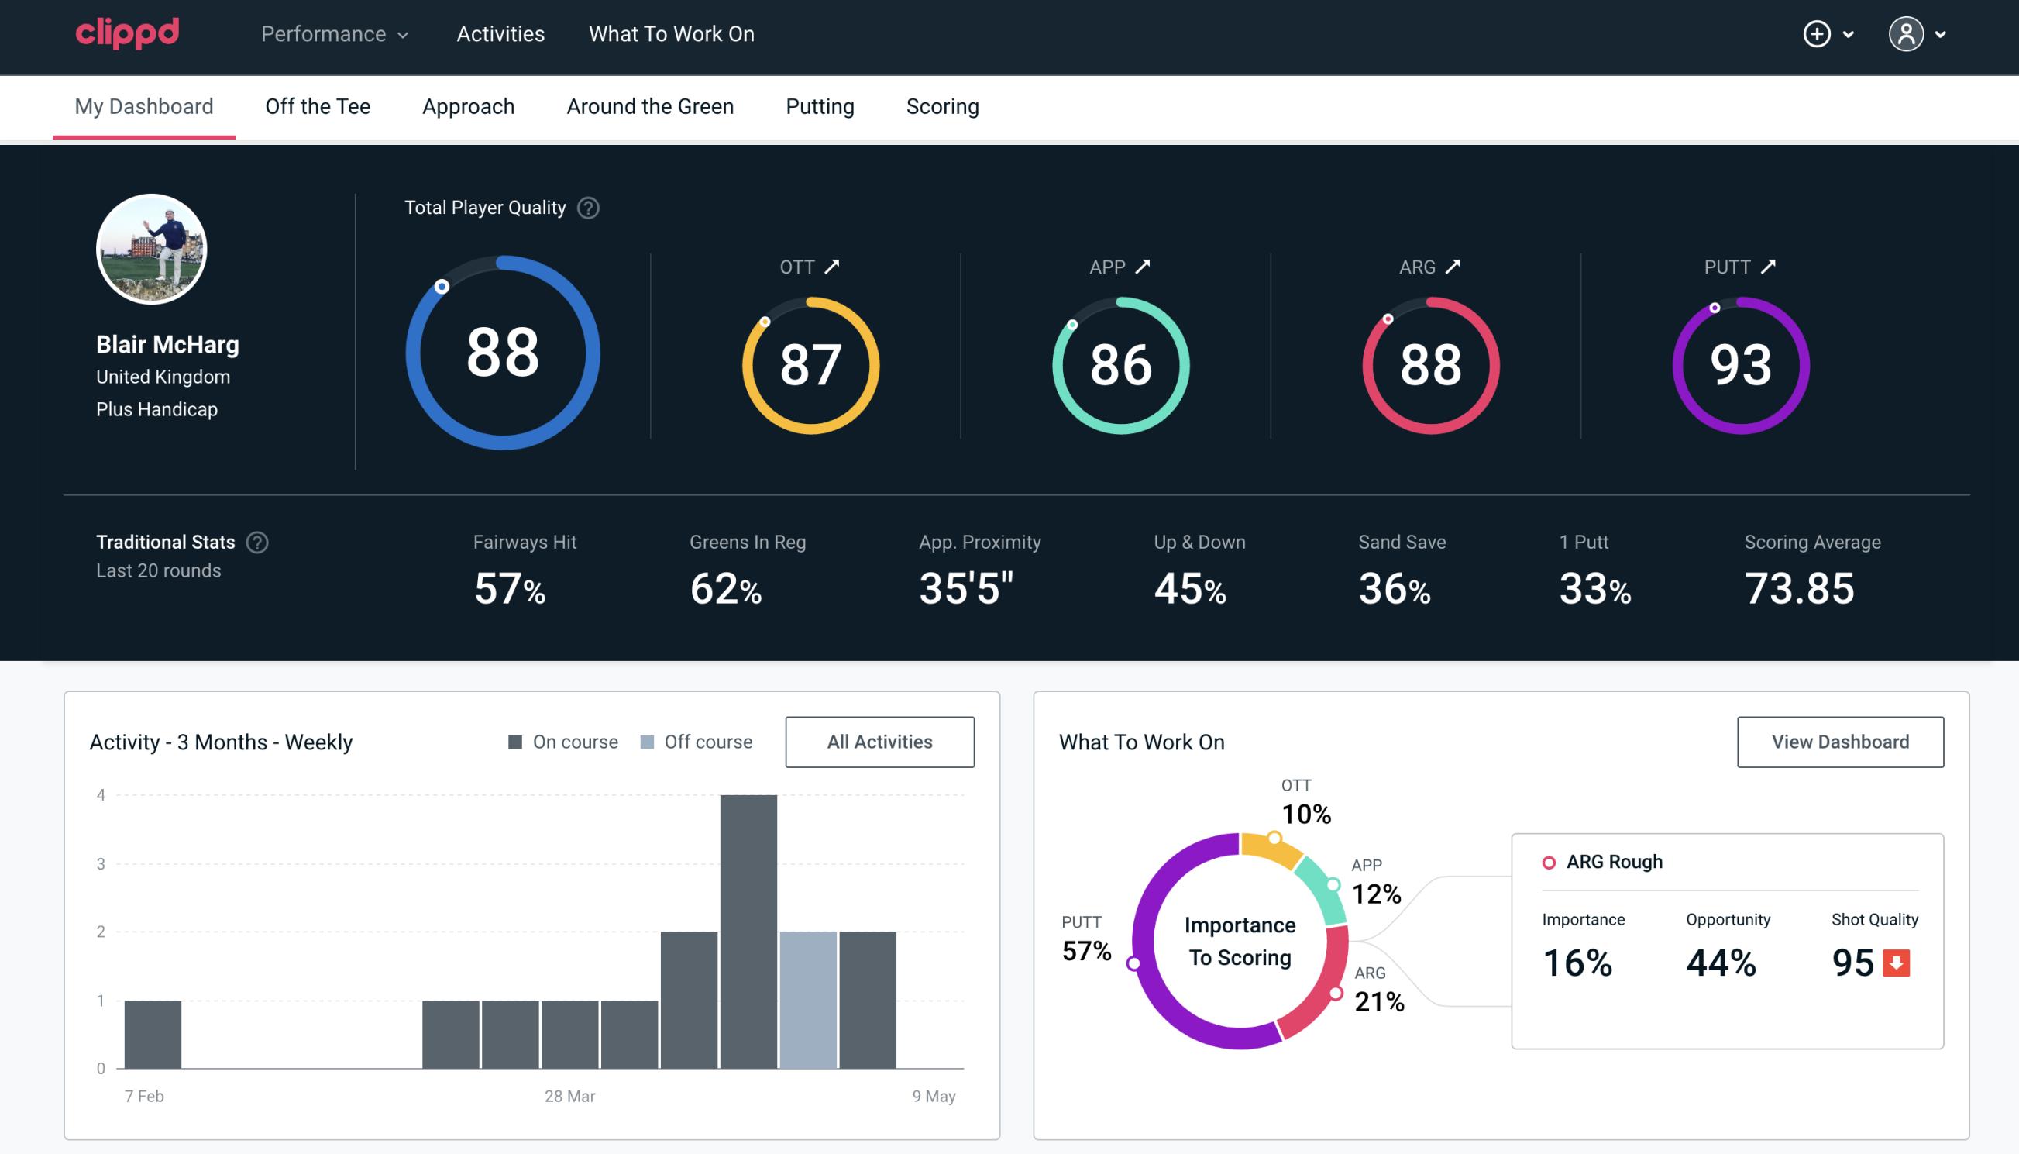Open the What To Work On page

pos(671,35)
